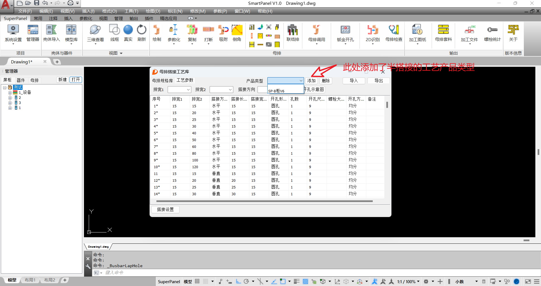This screenshot has height=286, width=541.
Task: Click the 刷新 refresh icon
Action: click(x=142, y=34)
